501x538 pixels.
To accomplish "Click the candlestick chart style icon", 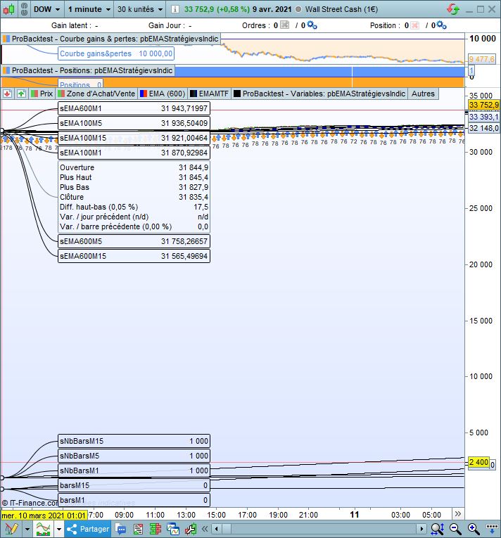I will (9, 9).
